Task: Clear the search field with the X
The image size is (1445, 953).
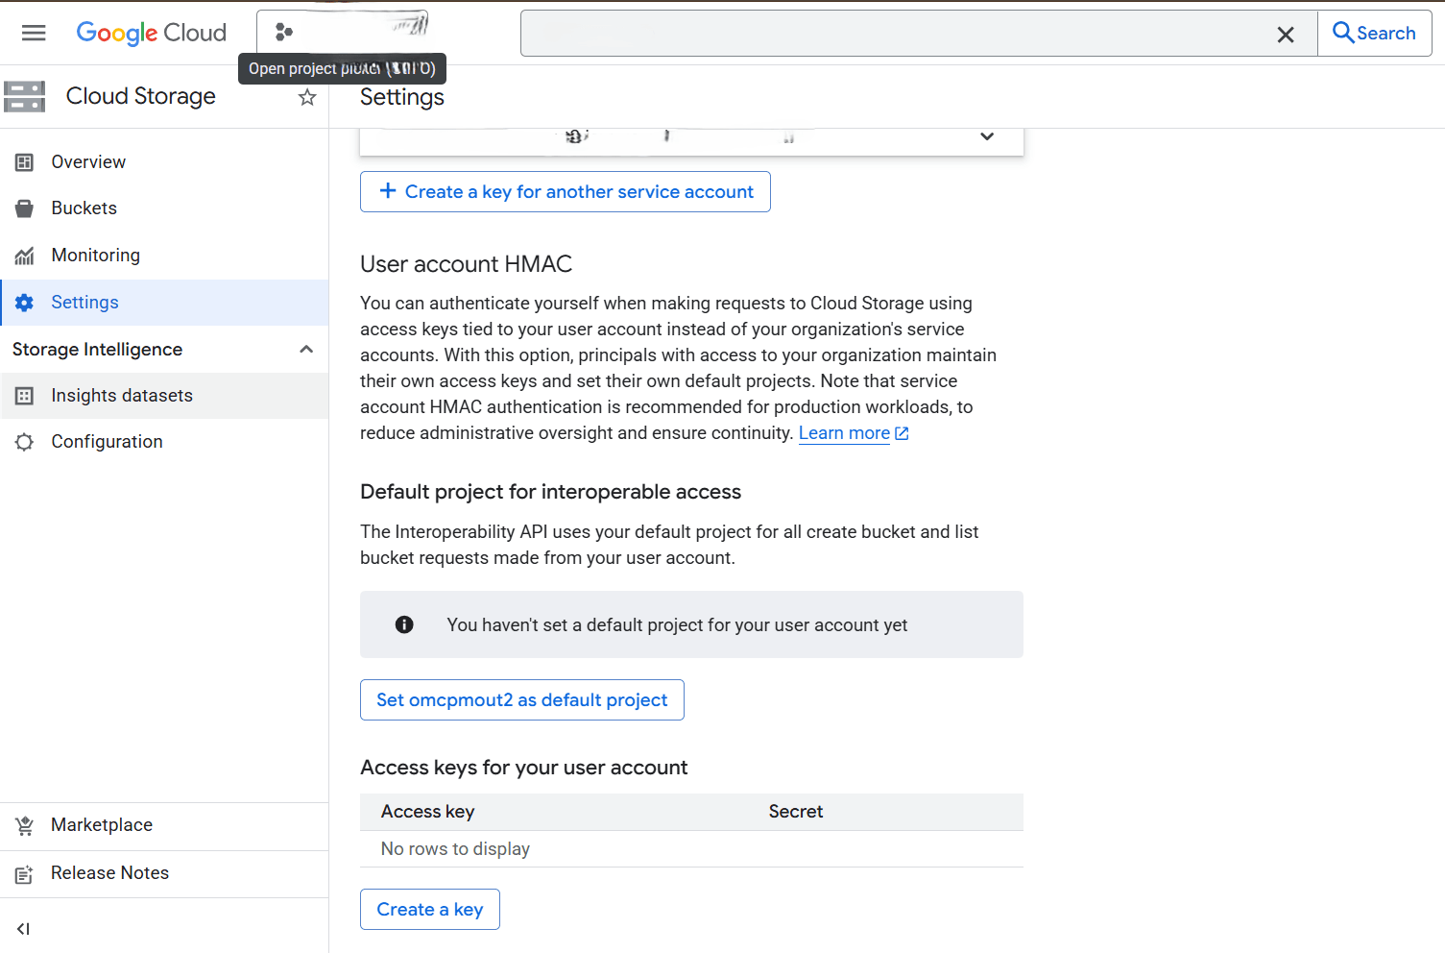Action: coord(1286,34)
